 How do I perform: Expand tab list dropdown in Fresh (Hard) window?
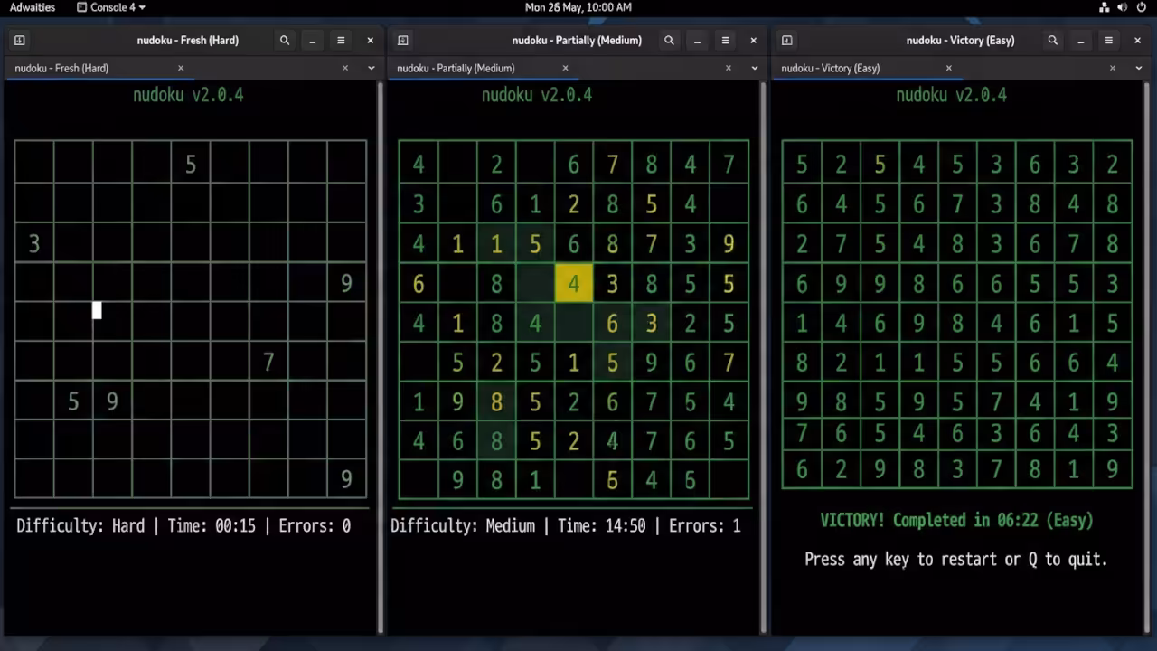[371, 68]
